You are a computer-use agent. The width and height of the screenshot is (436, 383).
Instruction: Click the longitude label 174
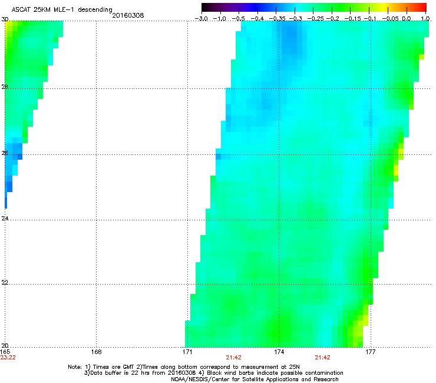pos(279,352)
